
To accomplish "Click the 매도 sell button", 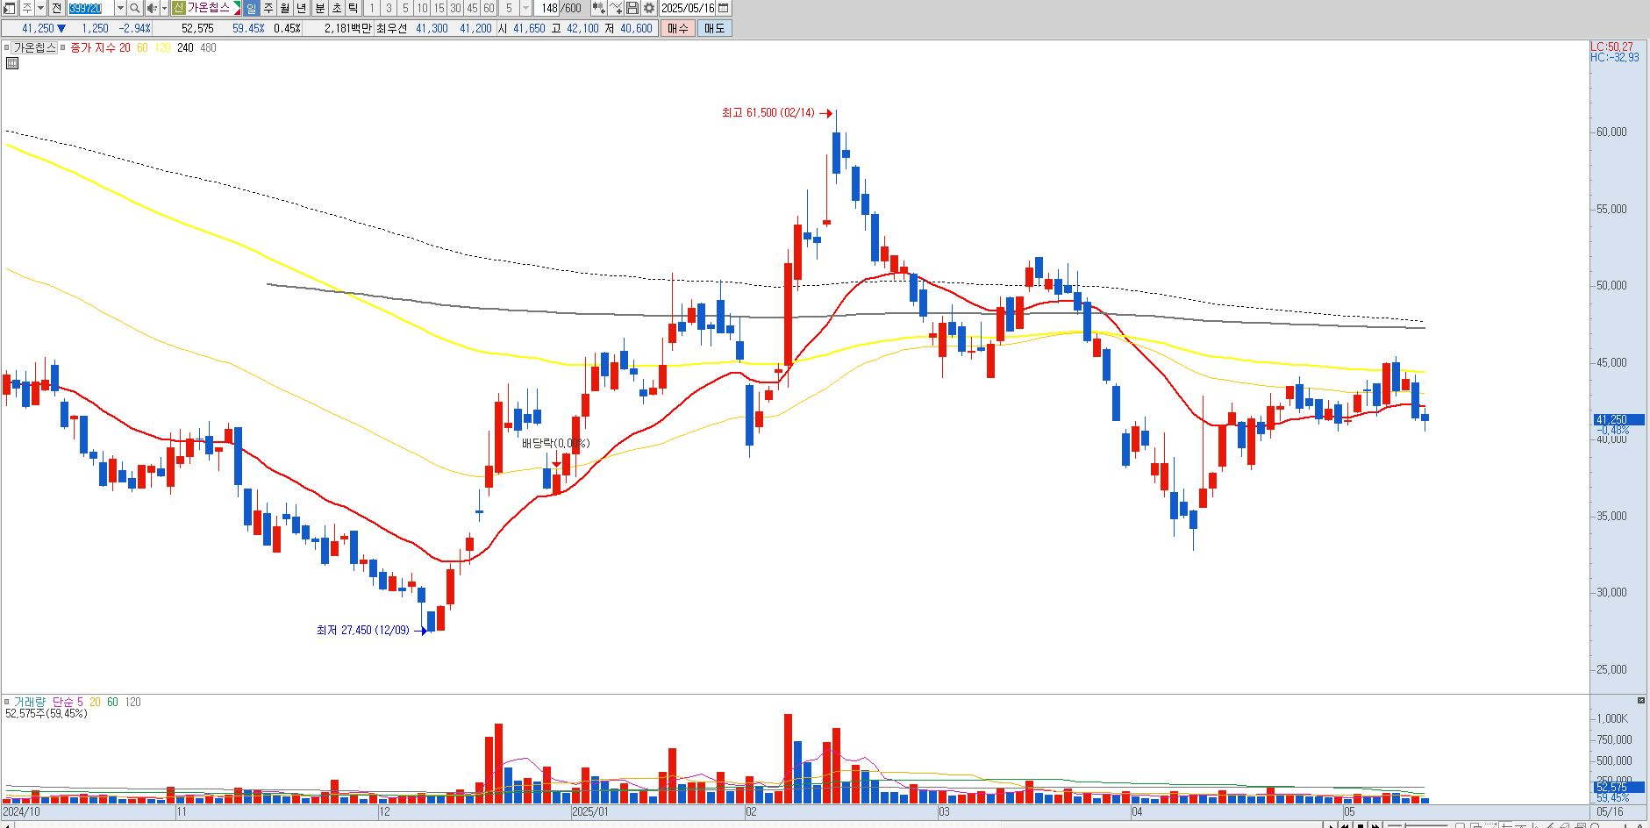I will click(x=715, y=28).
